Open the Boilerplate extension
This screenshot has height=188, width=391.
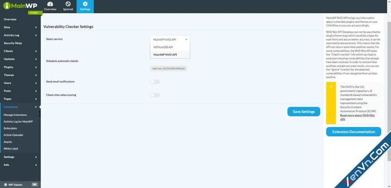click(10, 128)
